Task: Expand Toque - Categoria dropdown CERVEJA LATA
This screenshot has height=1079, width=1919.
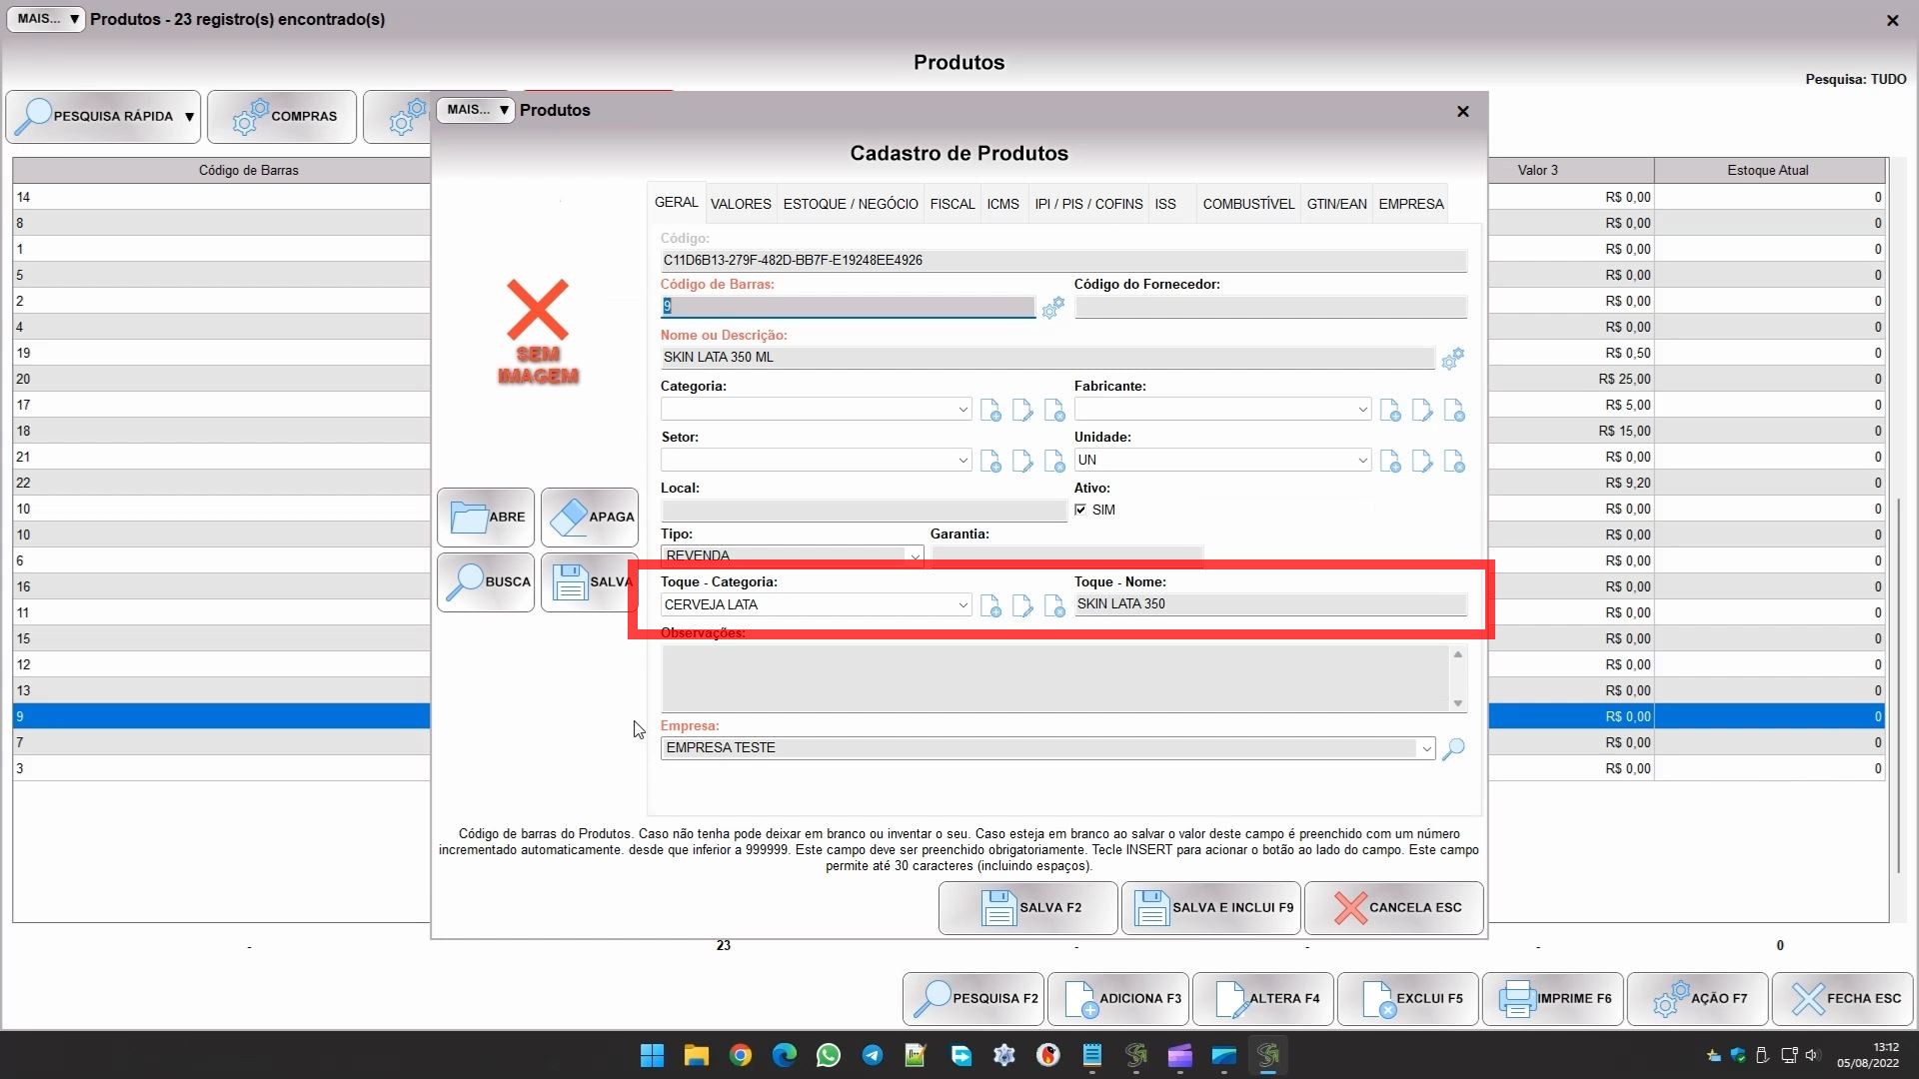Action: (x=962, y=605)
